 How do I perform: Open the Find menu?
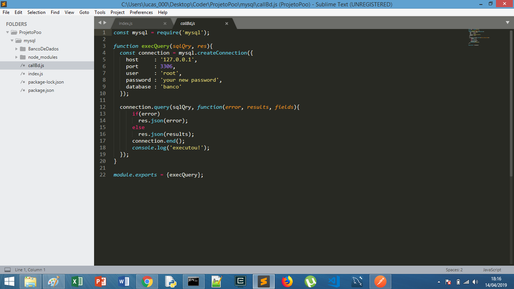tap(55, 12)
